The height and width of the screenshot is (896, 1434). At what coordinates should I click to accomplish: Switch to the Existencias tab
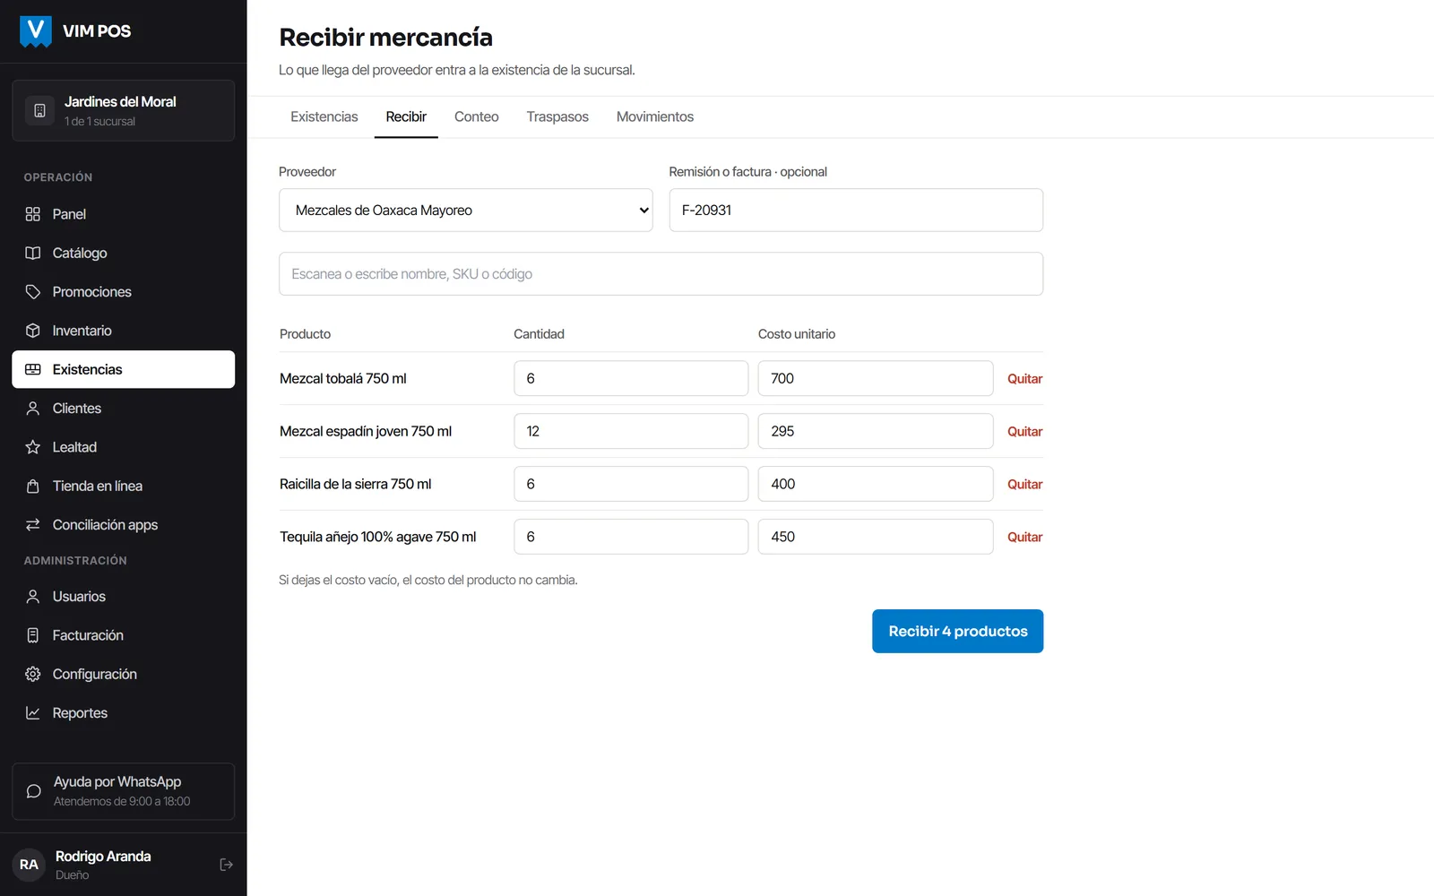pyautogui.click(x=324, y=116)
